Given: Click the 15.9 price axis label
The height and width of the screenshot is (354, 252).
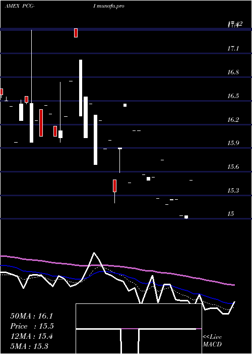Looking at the screenshot, I should pyautogui.click(x=233, y=143).
